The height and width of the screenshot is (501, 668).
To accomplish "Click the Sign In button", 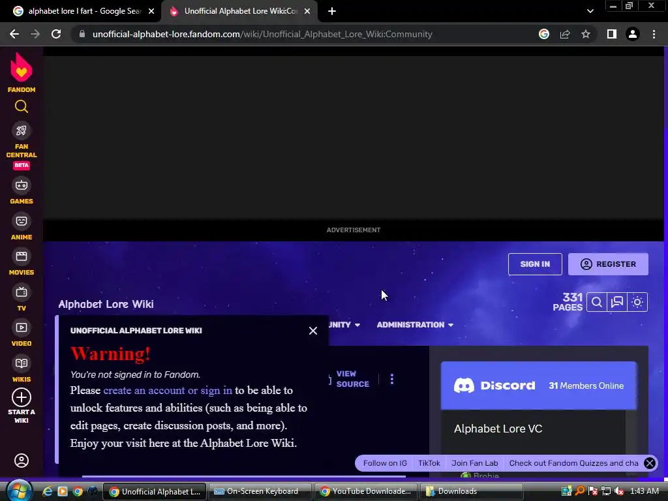I will (x=535, y=264).
